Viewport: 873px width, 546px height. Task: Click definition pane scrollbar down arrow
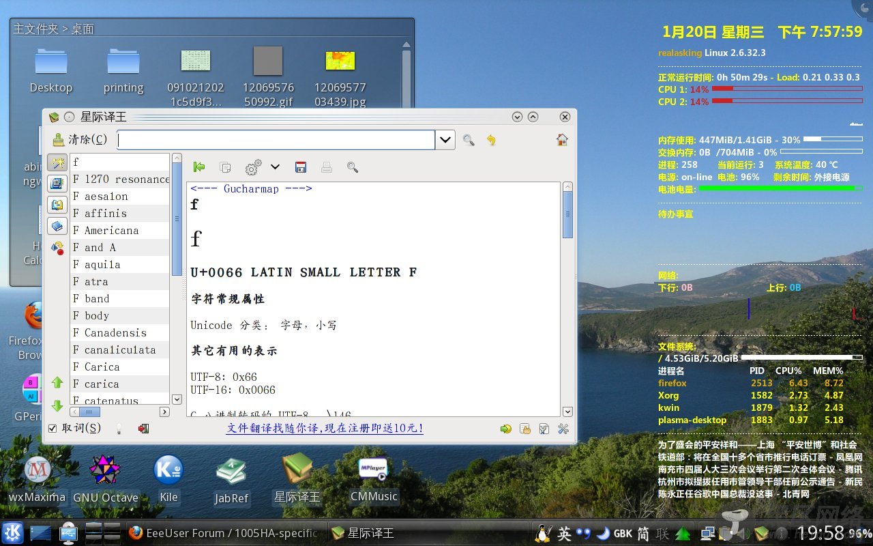click(567, 412)
